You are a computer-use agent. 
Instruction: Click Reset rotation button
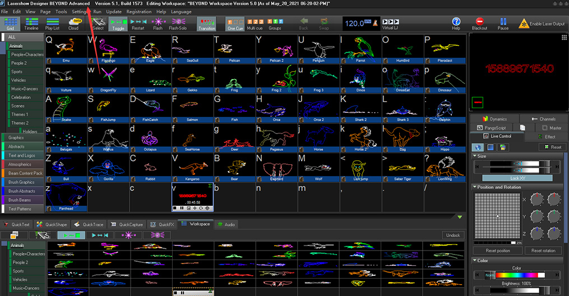(x=543, y=251)
